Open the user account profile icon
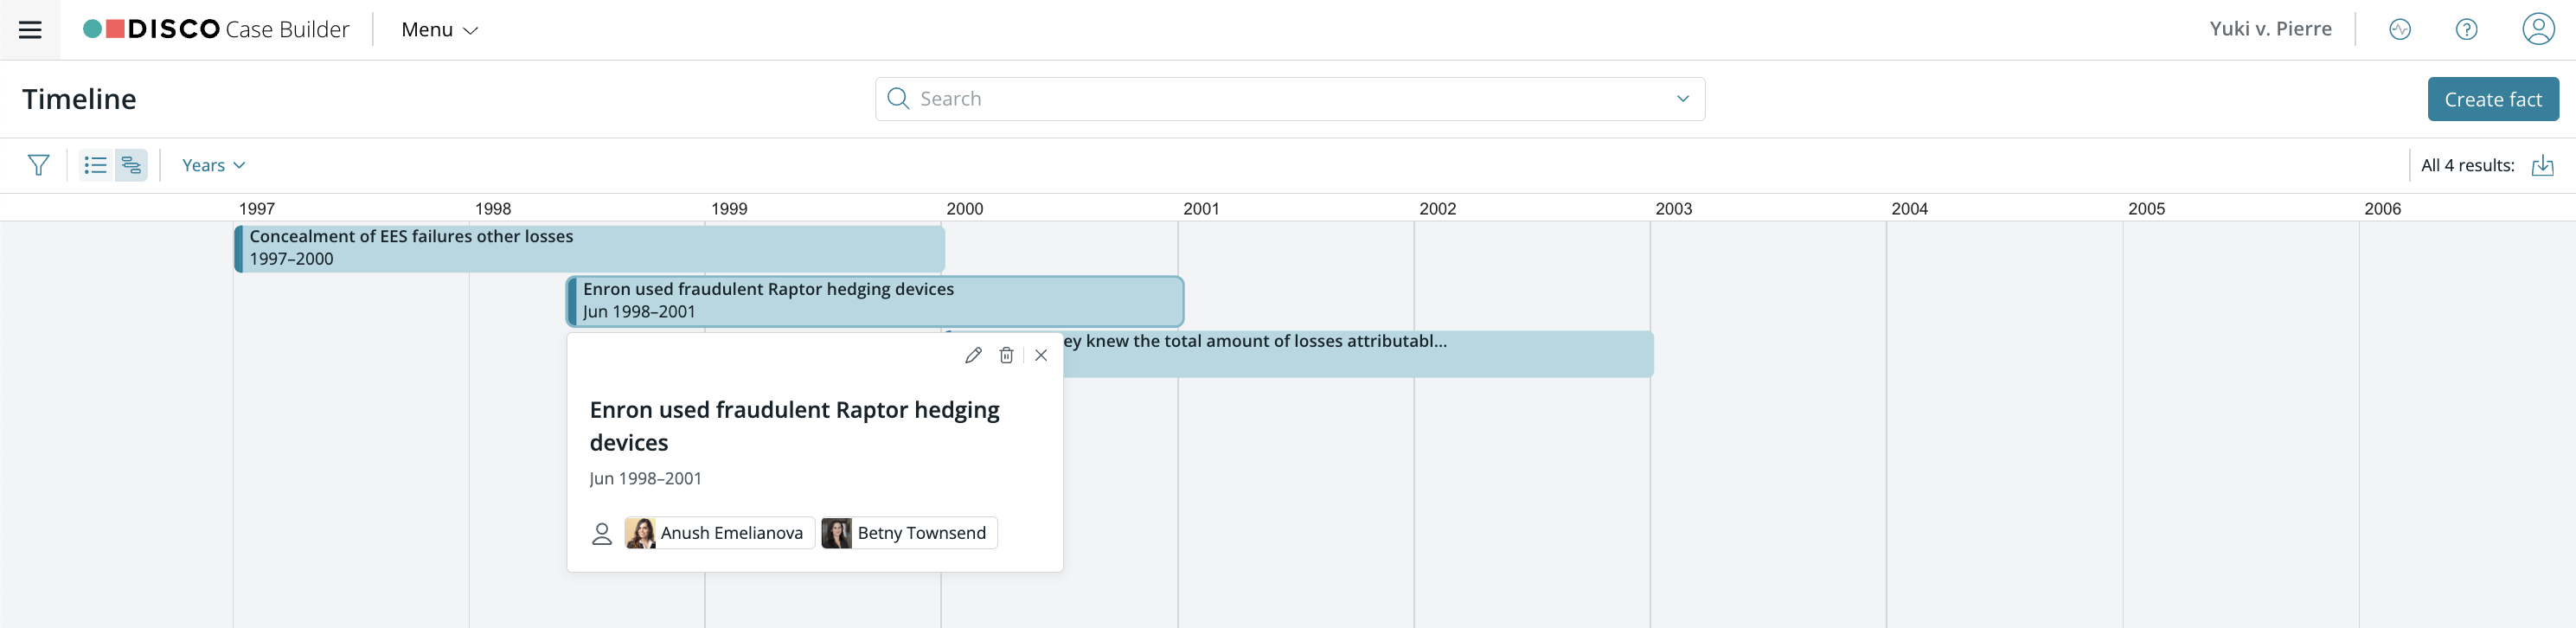 (x=2538, y=29)
